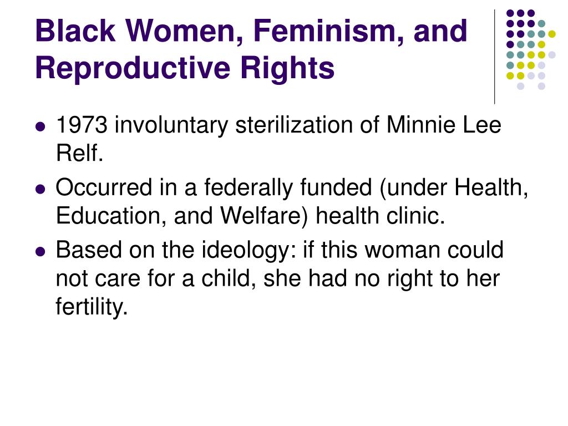Click the 'Occurred in a federally funded' text
The height and width of the screenshot is (426, 568).
click(x=214, y=188)
